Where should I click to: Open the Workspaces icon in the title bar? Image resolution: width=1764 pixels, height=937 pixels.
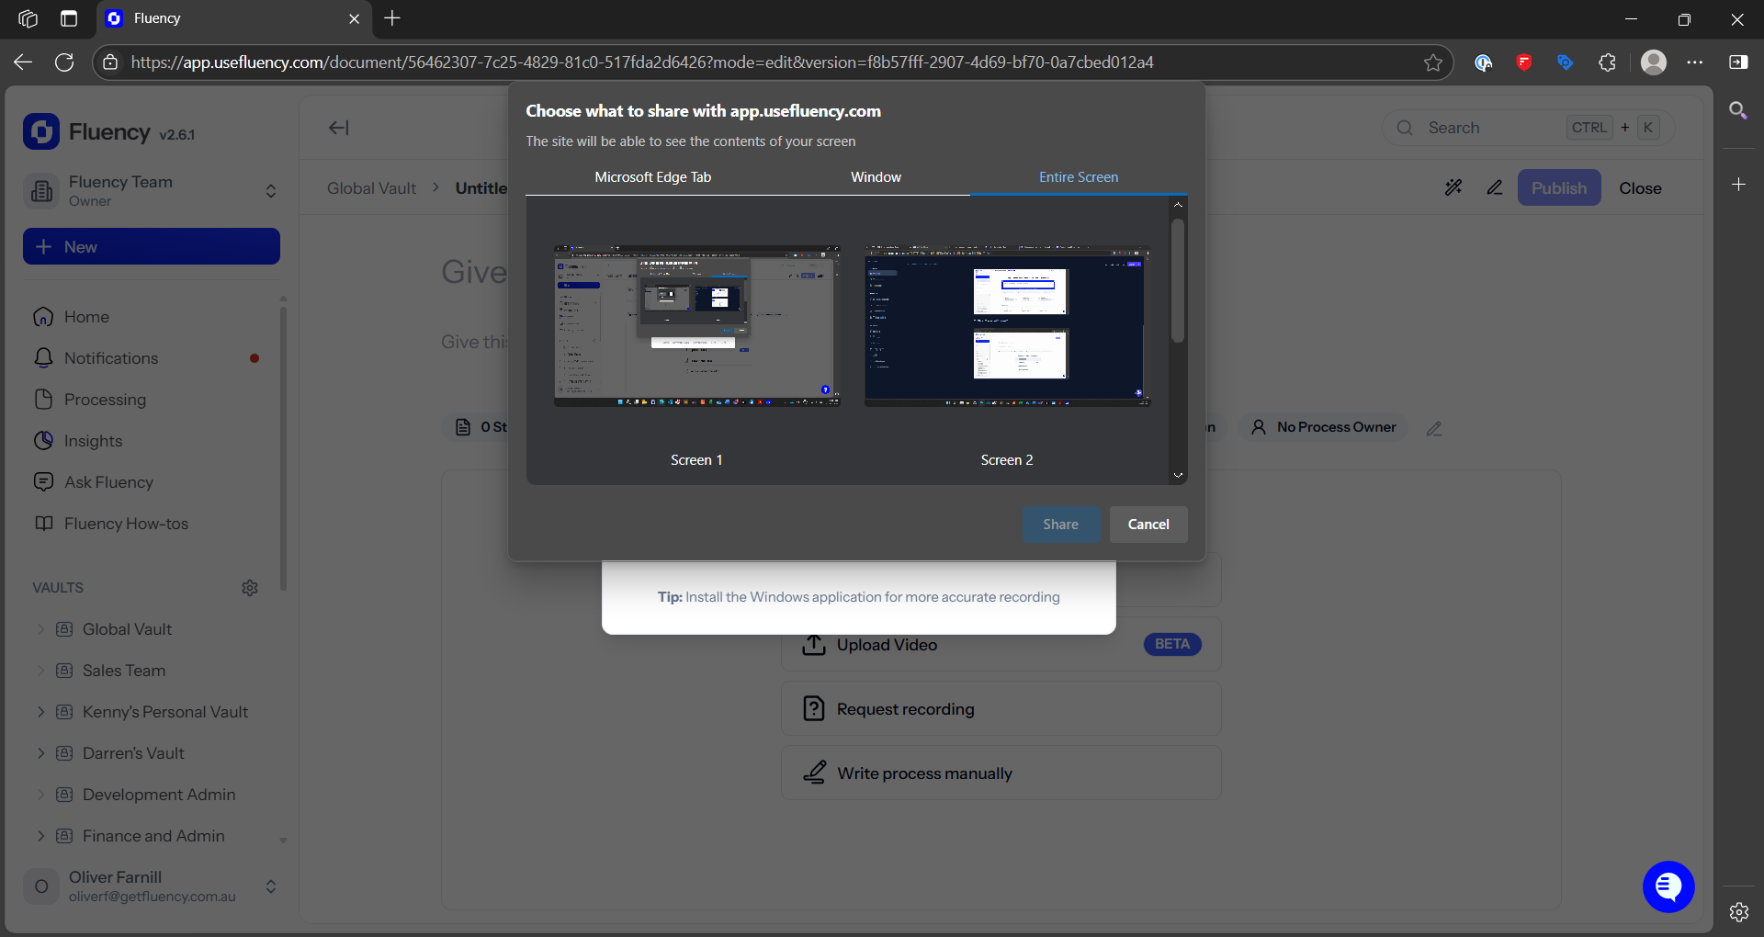click(28, 18)
